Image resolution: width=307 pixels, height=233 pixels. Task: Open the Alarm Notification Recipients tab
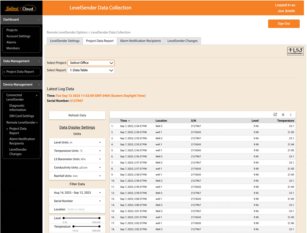[140, 41]
